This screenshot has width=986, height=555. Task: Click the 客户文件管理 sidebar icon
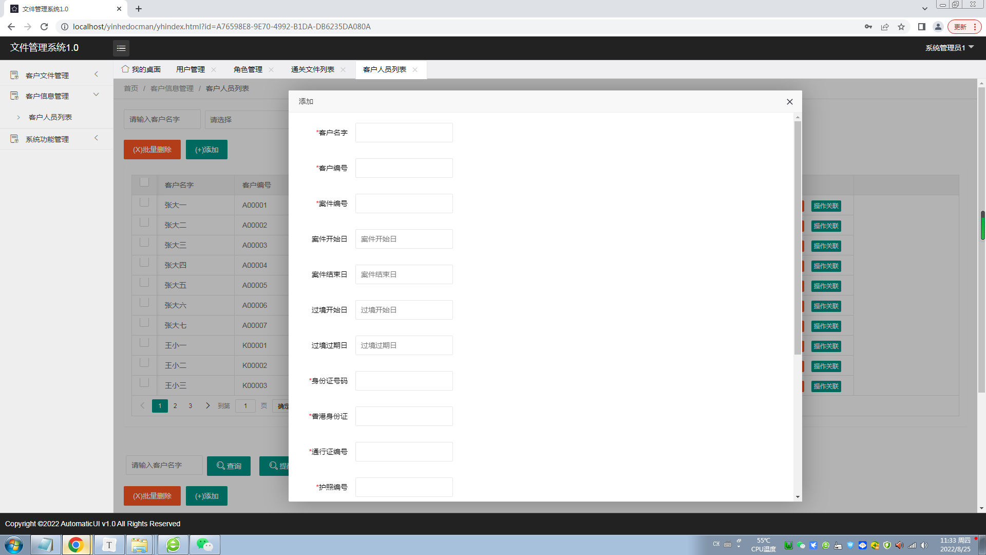point(14,76)
